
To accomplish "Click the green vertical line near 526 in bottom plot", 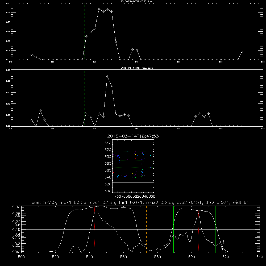I will [66, 229].
